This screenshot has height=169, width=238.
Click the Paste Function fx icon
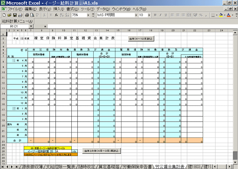click(x=56, y=15)
